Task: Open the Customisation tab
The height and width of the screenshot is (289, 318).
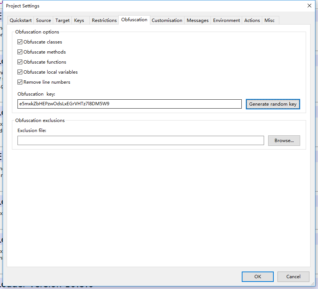Action: click(167, 20)
